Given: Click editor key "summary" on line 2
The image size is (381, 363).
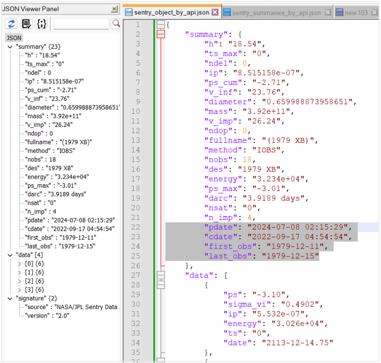Looking at the screenshot, I should pos(206,34).
